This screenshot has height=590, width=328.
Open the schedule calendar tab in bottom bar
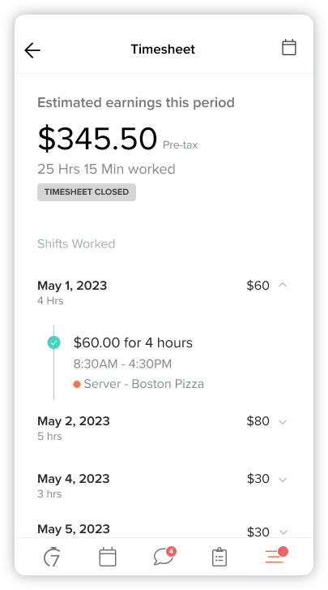point(108,558)
